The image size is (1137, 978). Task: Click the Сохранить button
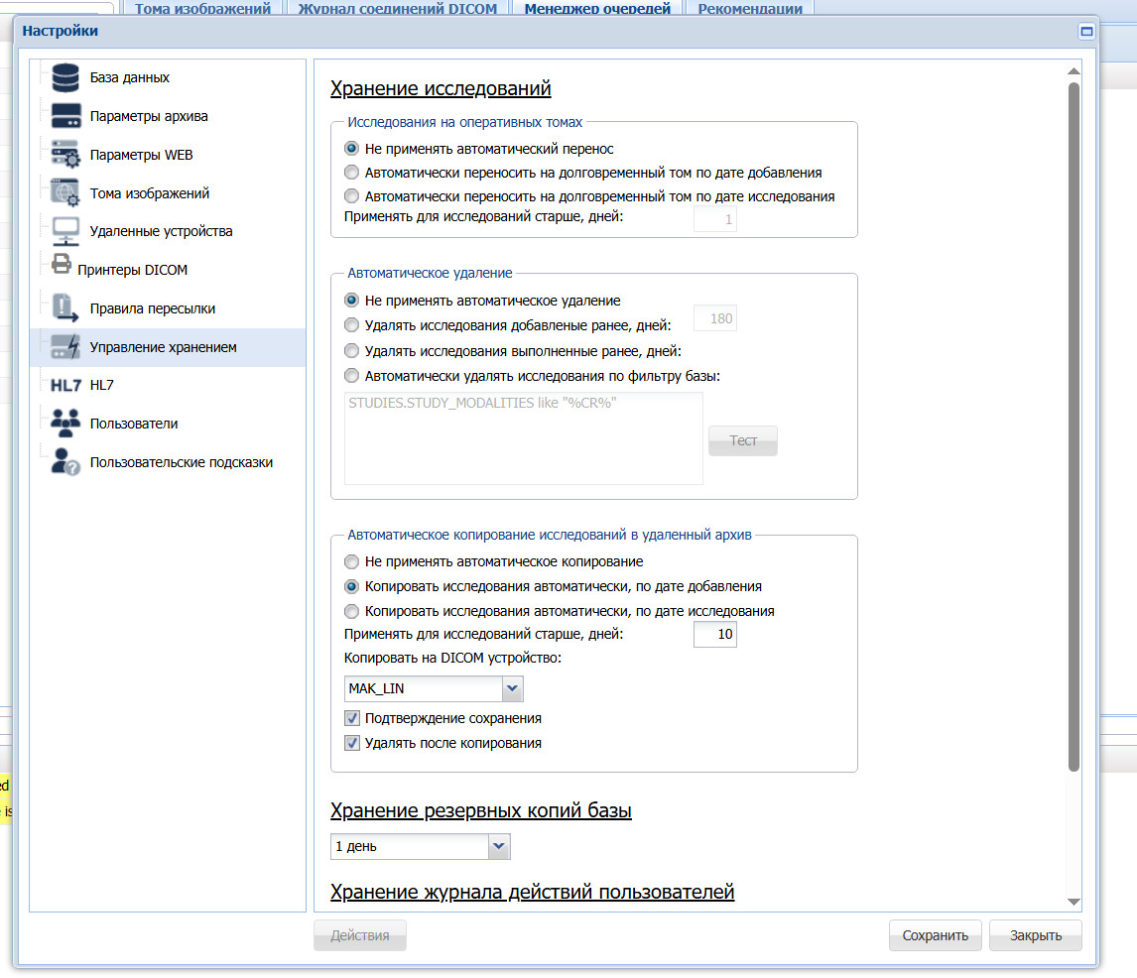point(935,935)
